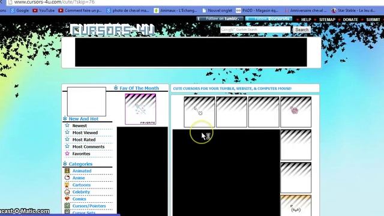
Task: Open the first cursor thumbnail in the top row
Action: [x=199, y=112]
